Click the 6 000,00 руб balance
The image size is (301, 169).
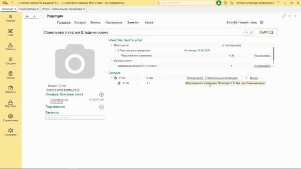[x=96, y=100]
